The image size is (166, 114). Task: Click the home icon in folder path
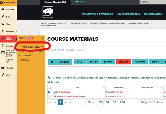point(49,78)
